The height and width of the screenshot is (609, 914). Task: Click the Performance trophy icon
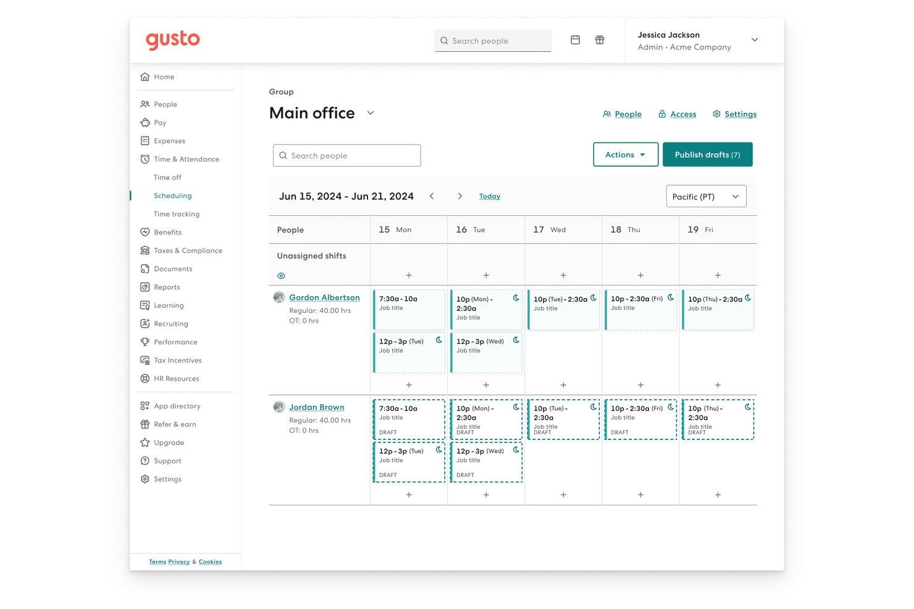(x=145, y=342)
